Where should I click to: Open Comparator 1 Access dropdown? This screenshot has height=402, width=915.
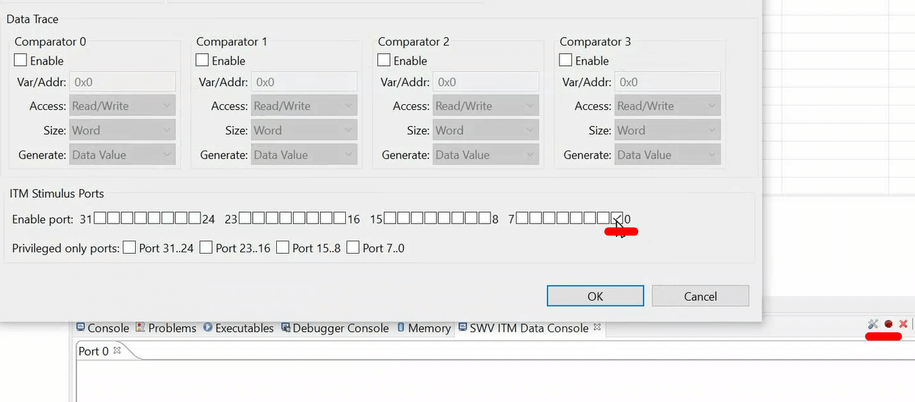coord(304,106)
